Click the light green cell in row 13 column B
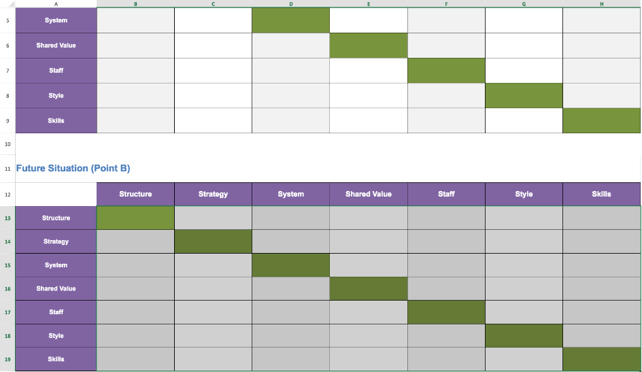Screen dimensions: 642x372 coord(135,218)
